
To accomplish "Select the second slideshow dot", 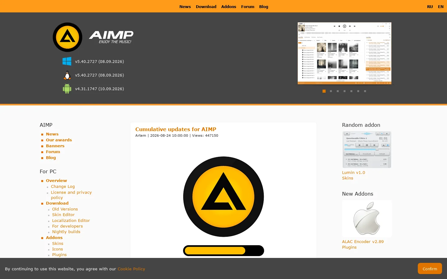I will (x=331, y=91).
